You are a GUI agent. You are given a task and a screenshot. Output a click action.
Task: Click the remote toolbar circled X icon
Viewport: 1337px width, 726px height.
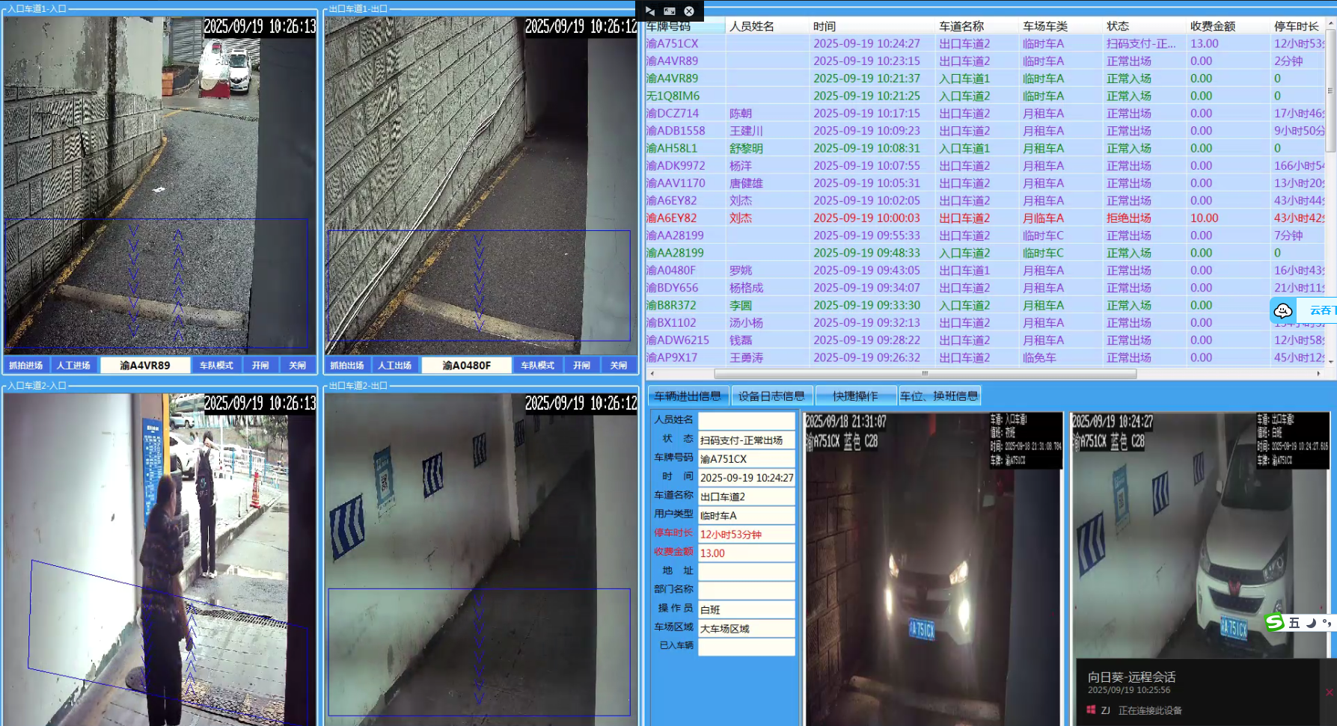tap(689, 11)
